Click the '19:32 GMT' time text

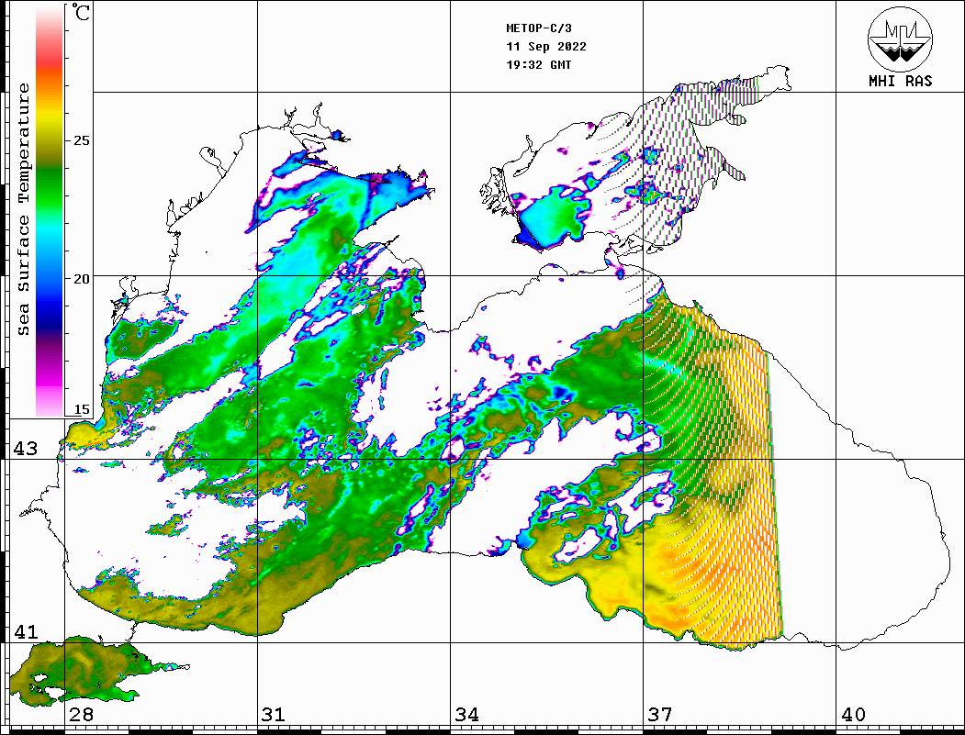tap(539, 65)
